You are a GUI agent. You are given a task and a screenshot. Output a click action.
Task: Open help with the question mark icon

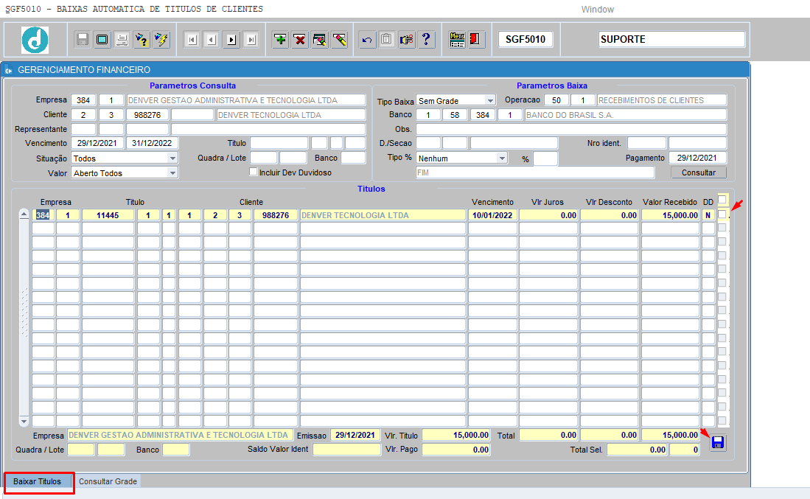point(426,39)
